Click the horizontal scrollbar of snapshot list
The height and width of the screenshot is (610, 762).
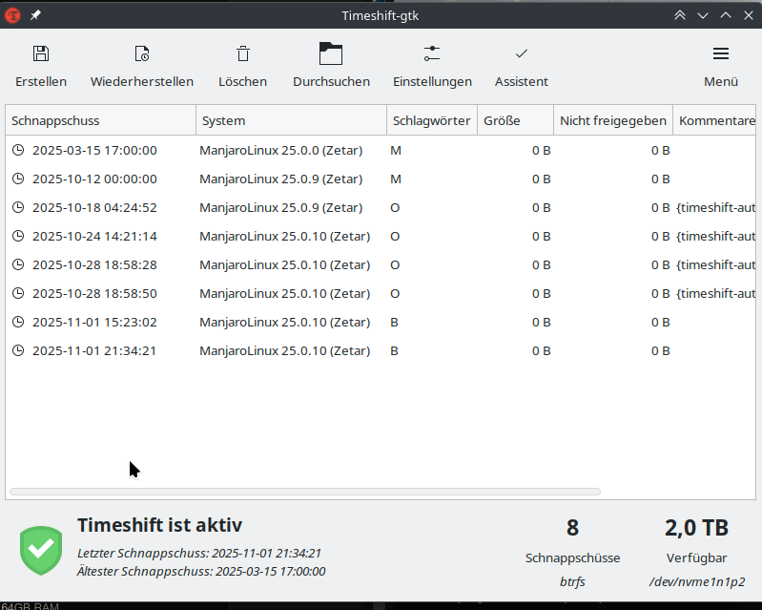coord(305,492)
